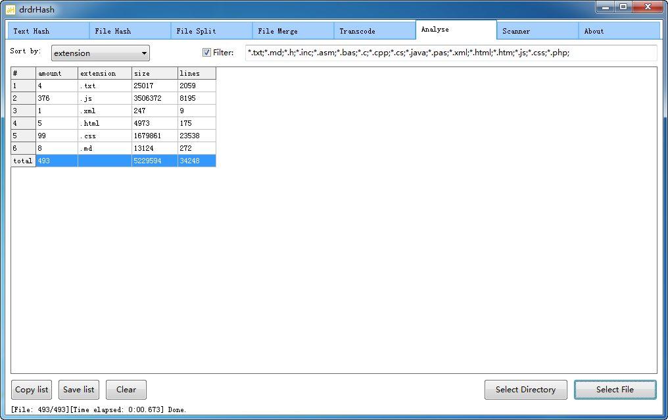Go to the File Split tab

[211, 31]
